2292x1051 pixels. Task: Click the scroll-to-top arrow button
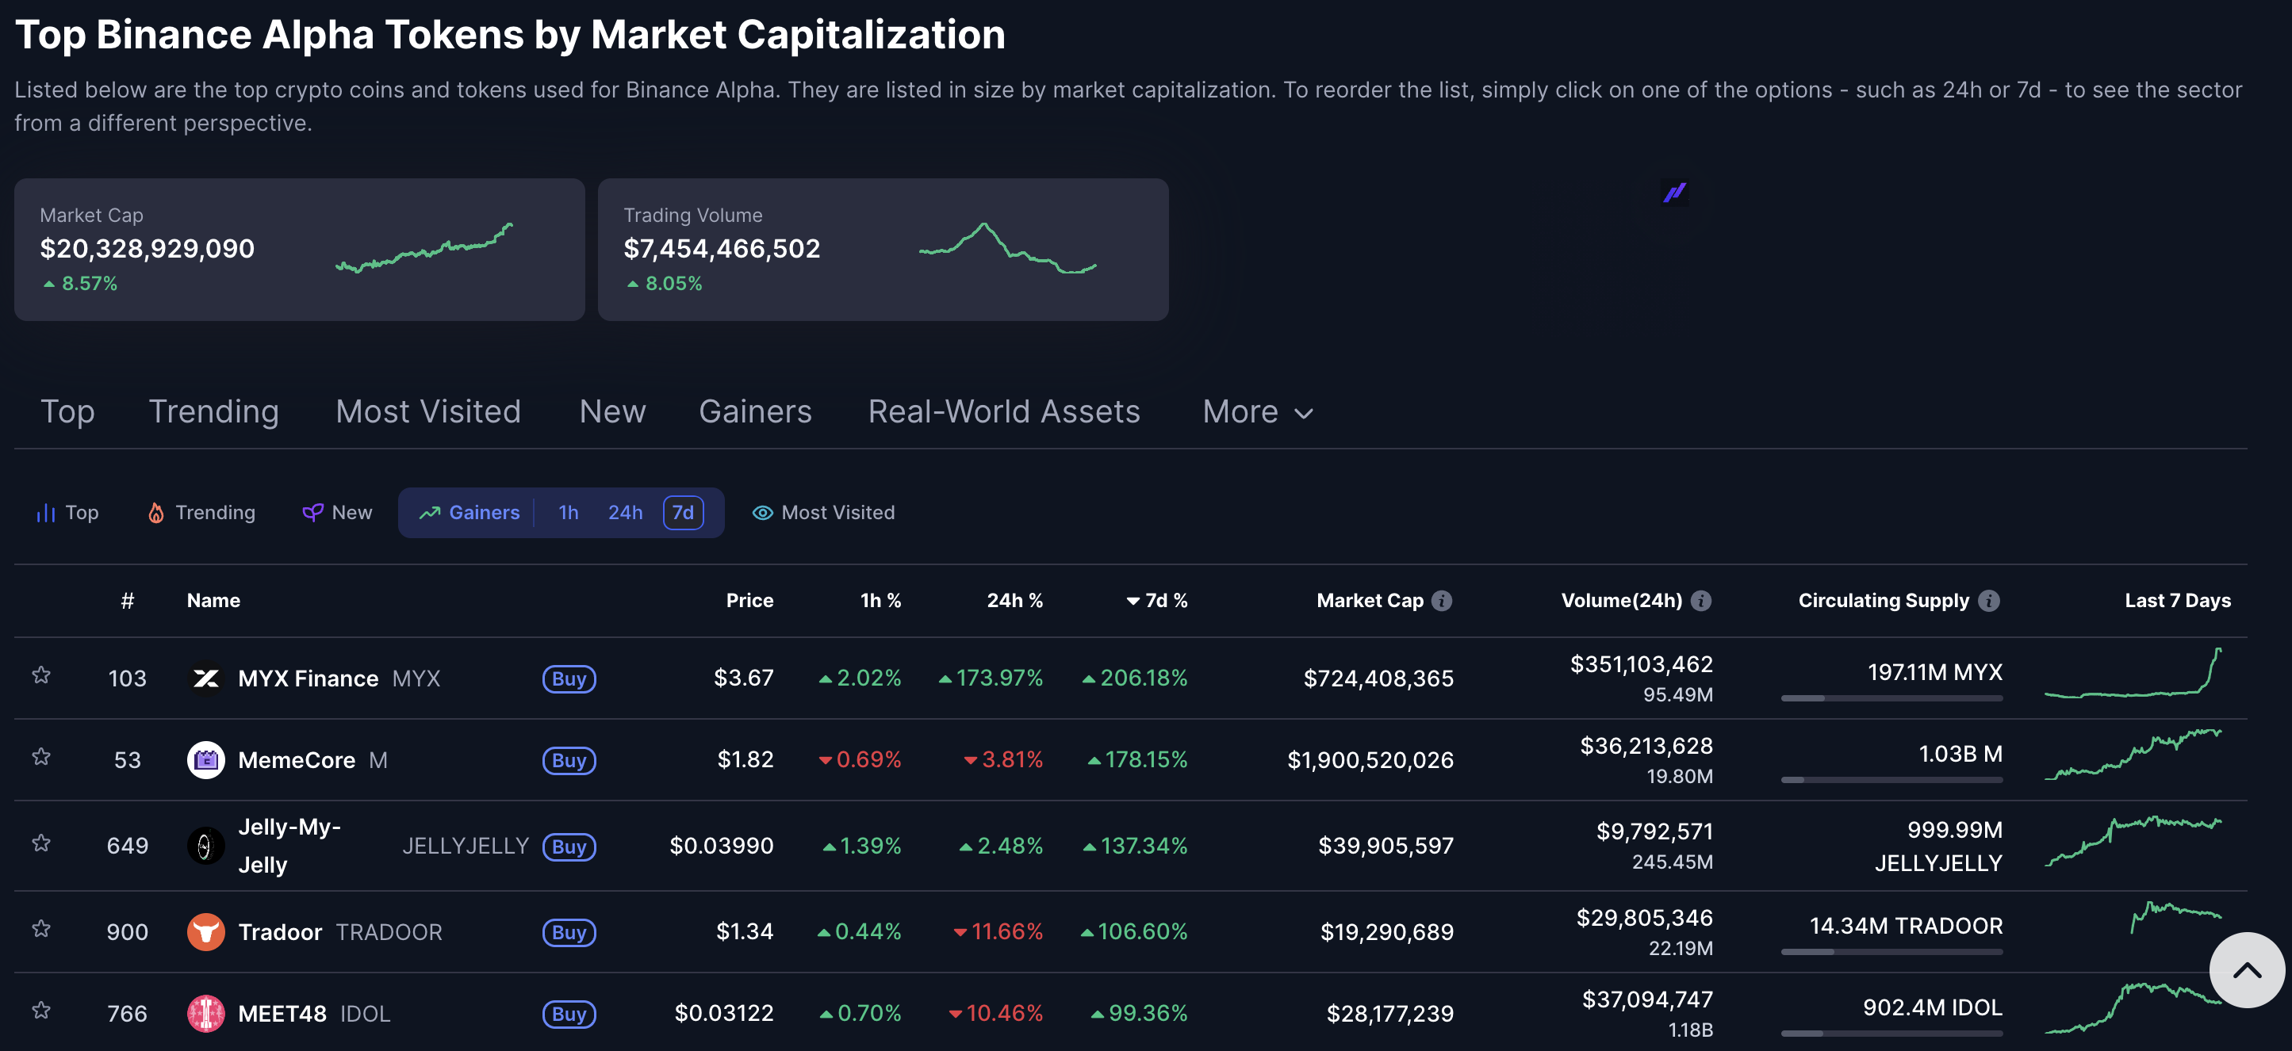2246,970
